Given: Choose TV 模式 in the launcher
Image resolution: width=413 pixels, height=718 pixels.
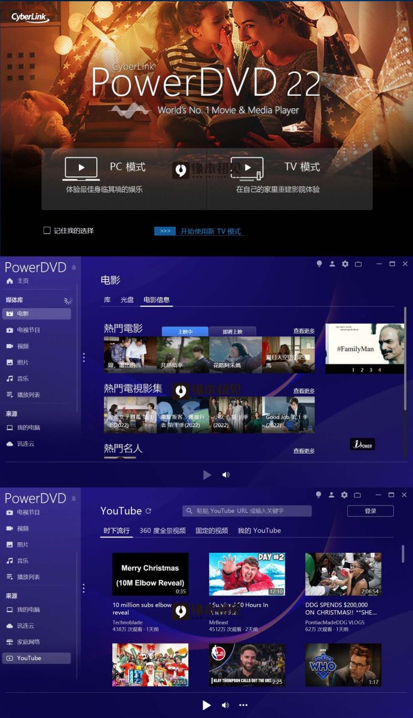Looking at the screenshot, I should tap(290, 178).
